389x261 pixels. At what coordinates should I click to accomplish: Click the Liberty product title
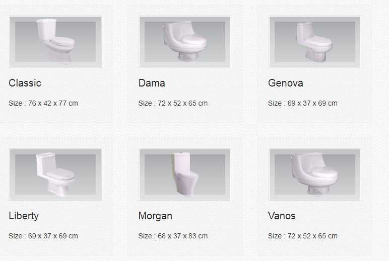pyautogui.click(x=24, y=216)
